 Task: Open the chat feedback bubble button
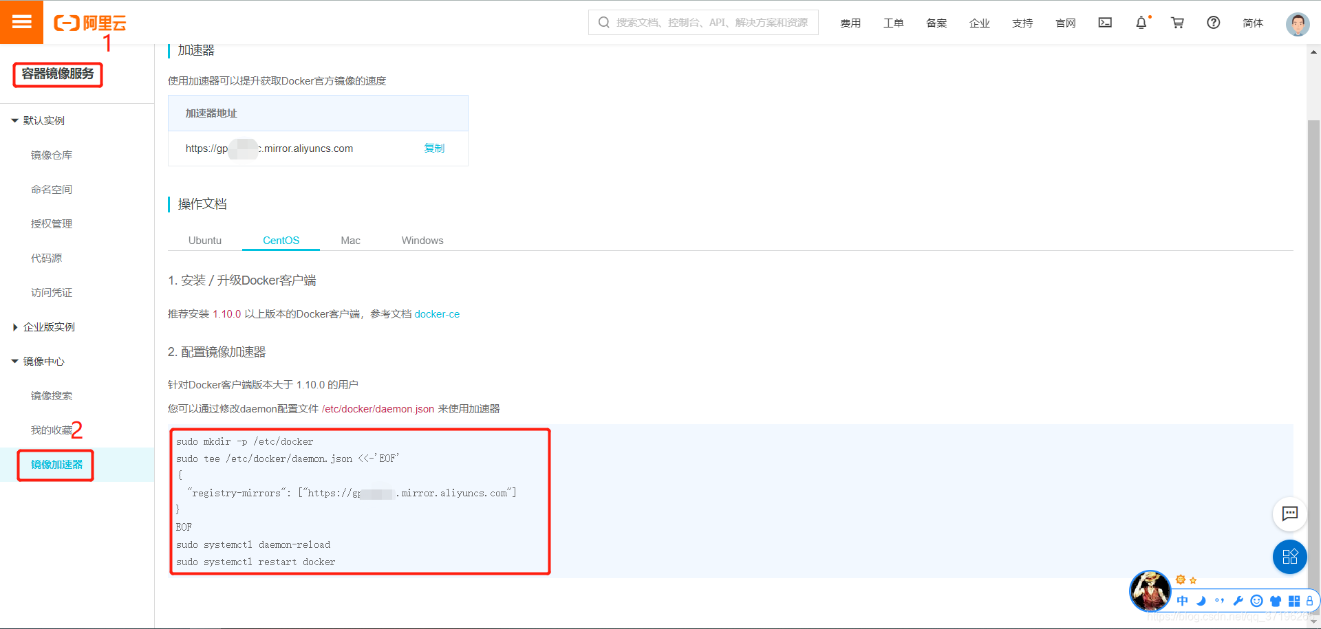tap(1290, 514)
